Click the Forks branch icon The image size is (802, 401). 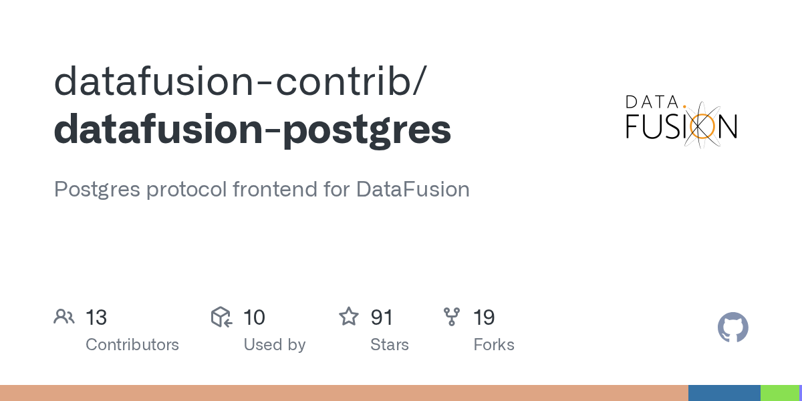click(452, 317)
